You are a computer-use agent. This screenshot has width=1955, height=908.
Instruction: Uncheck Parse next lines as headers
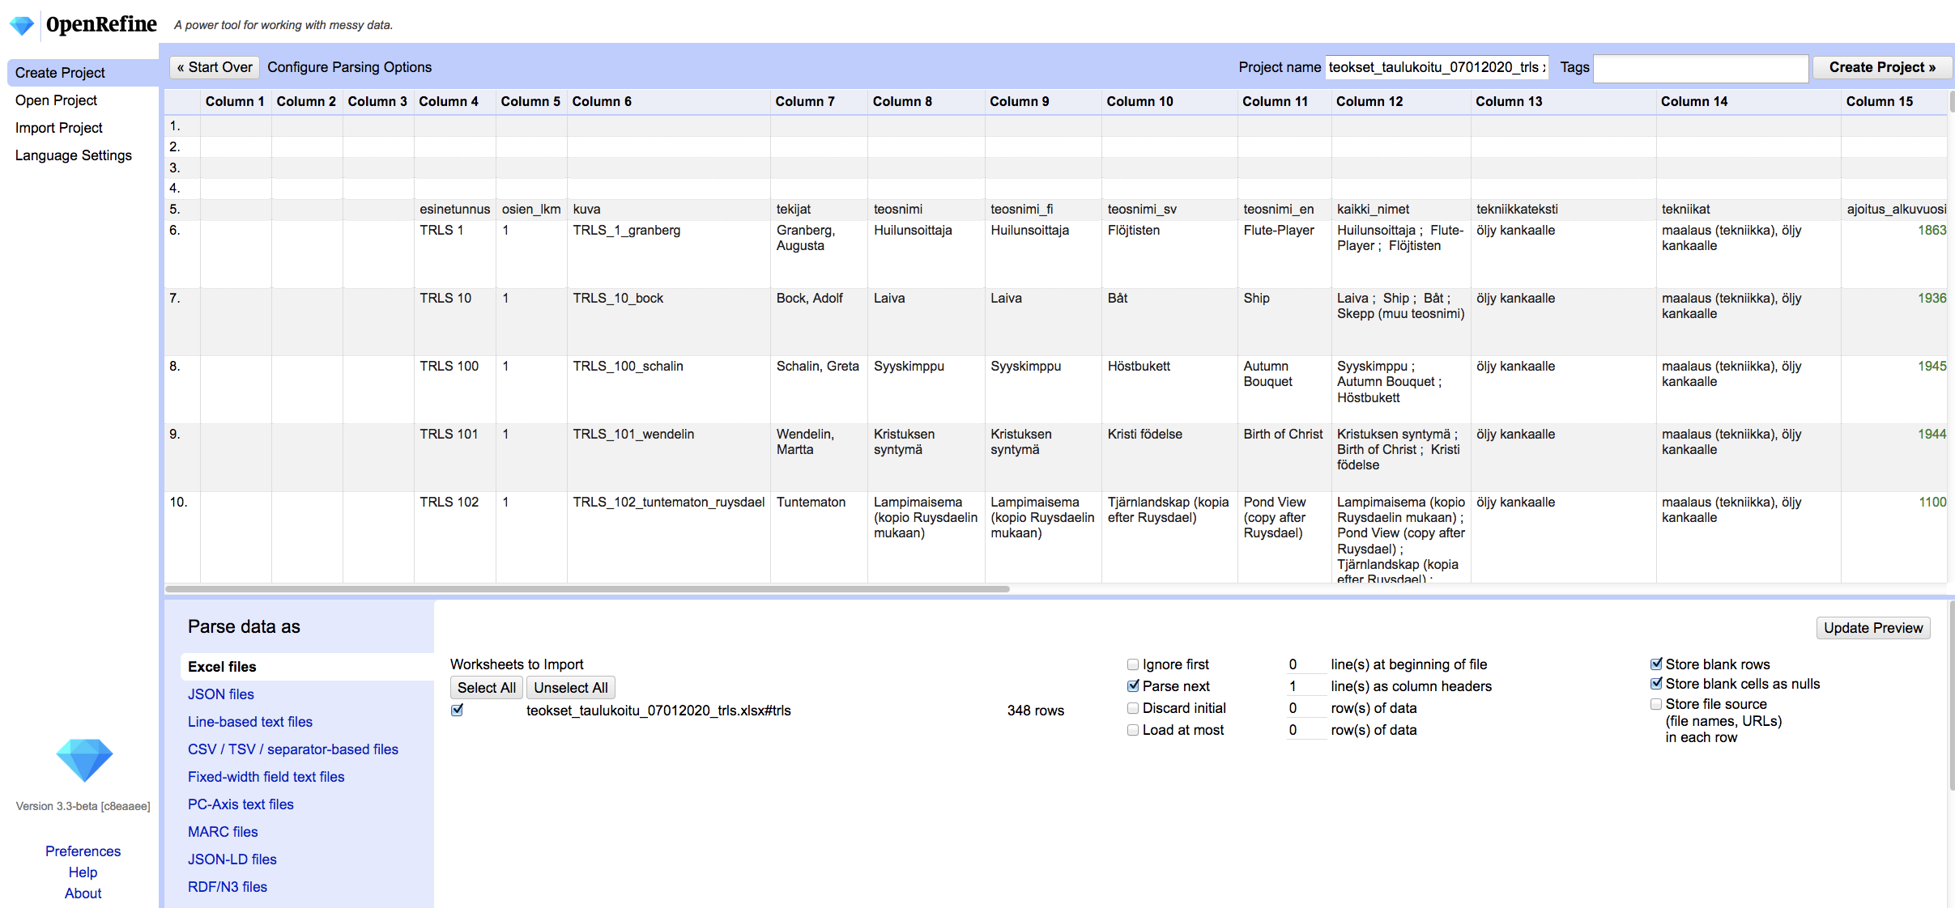(x=1133, y=686)
